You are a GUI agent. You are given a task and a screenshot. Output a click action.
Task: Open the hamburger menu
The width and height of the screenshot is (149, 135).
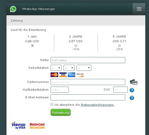tap(139, 9)
